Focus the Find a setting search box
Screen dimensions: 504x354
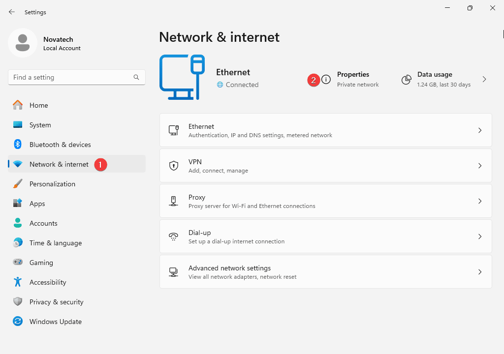click(71, 77)
